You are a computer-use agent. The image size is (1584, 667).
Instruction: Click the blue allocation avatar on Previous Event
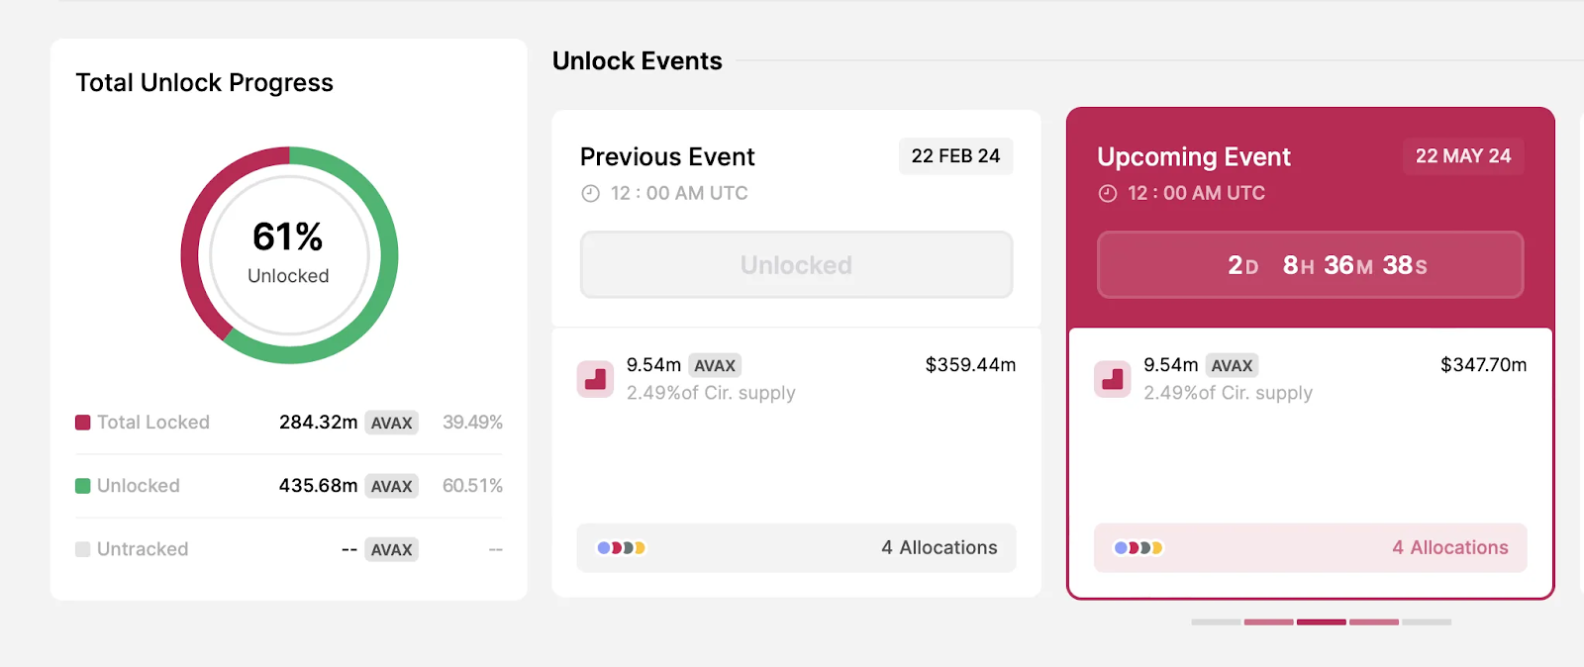[x=603, y=545]
